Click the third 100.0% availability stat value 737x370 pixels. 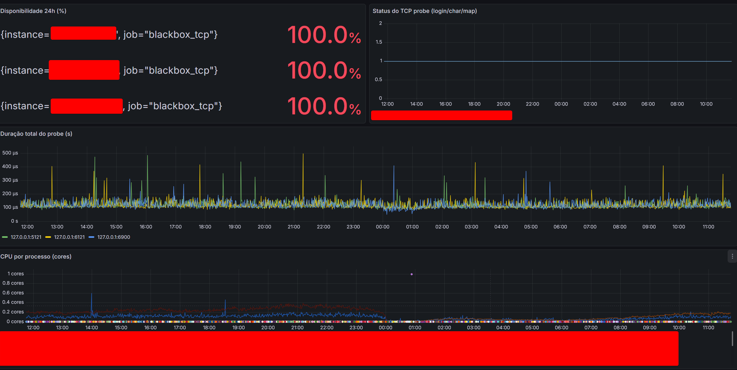point(324,106)
